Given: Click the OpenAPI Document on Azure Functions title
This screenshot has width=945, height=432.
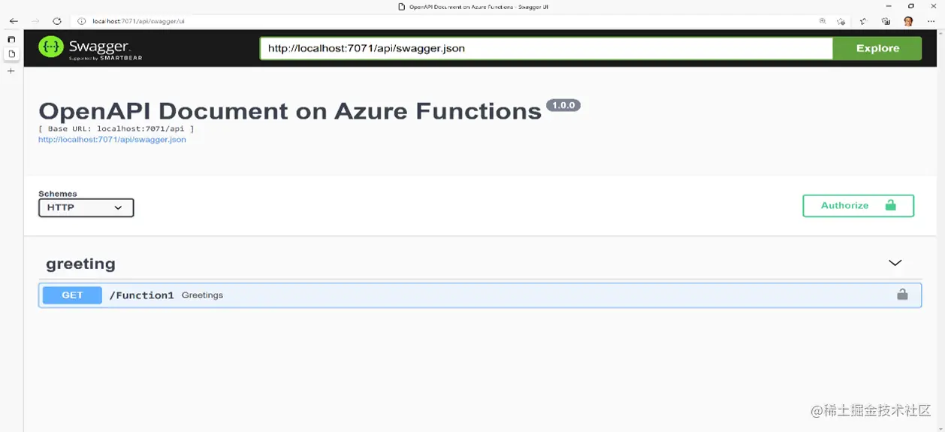Looking at the screenshot, I should [290, 111].
